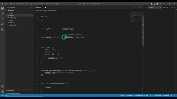This screenshot has height=99, width=177.
Task: Open the Explorer view in activity bar
Action: click(x=2, y=8)
